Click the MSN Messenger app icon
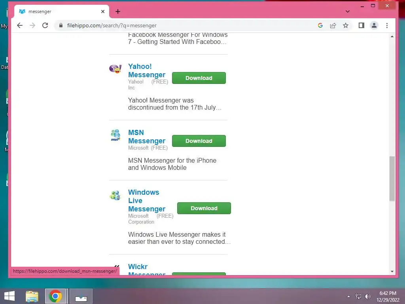Image resolution: width=405 pixels, height=304 pixels. (115, 135)
